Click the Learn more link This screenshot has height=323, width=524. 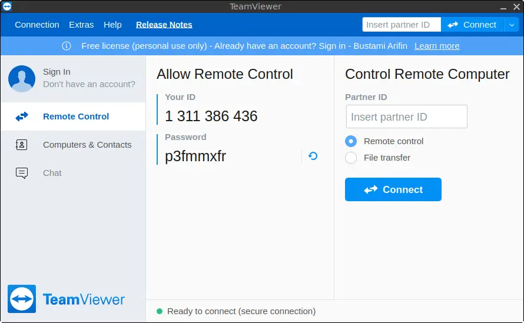437,46
